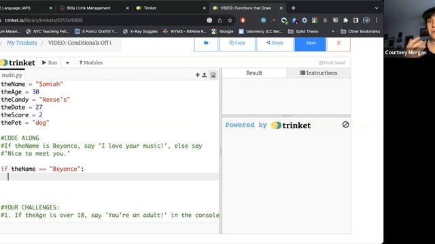The image size is (435, 244).
Task: Expand the tab search chevron
Action: [377, 8]
